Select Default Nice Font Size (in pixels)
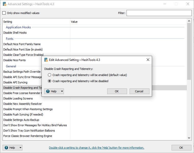 tap(23, 49)
